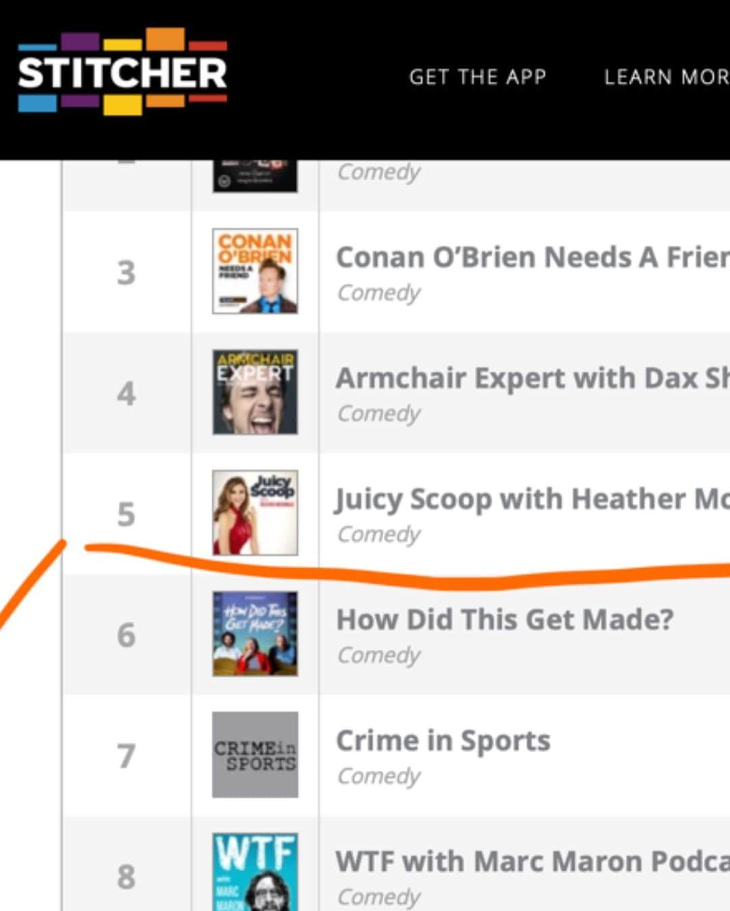Open the Conan O'Brien Needs A Friend title

[x=533, y=257]
